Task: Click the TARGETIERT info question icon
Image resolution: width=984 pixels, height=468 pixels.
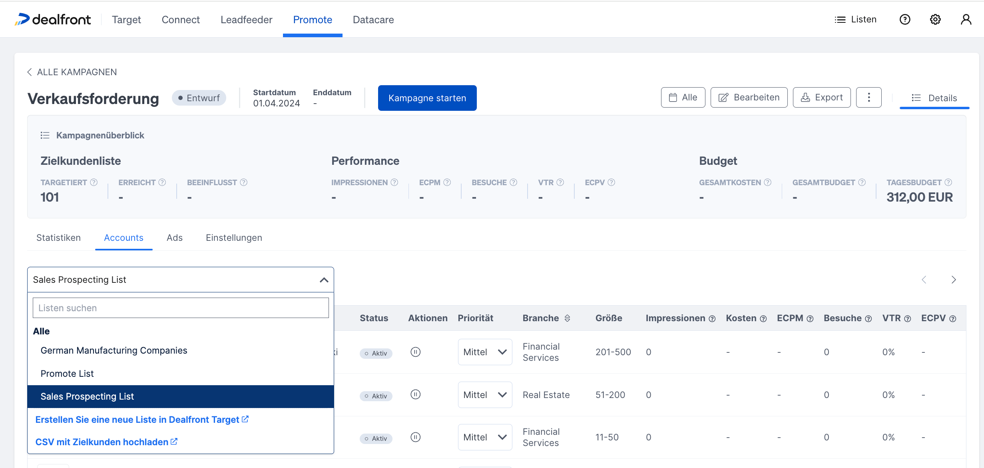Action: [x=94, y=182]
